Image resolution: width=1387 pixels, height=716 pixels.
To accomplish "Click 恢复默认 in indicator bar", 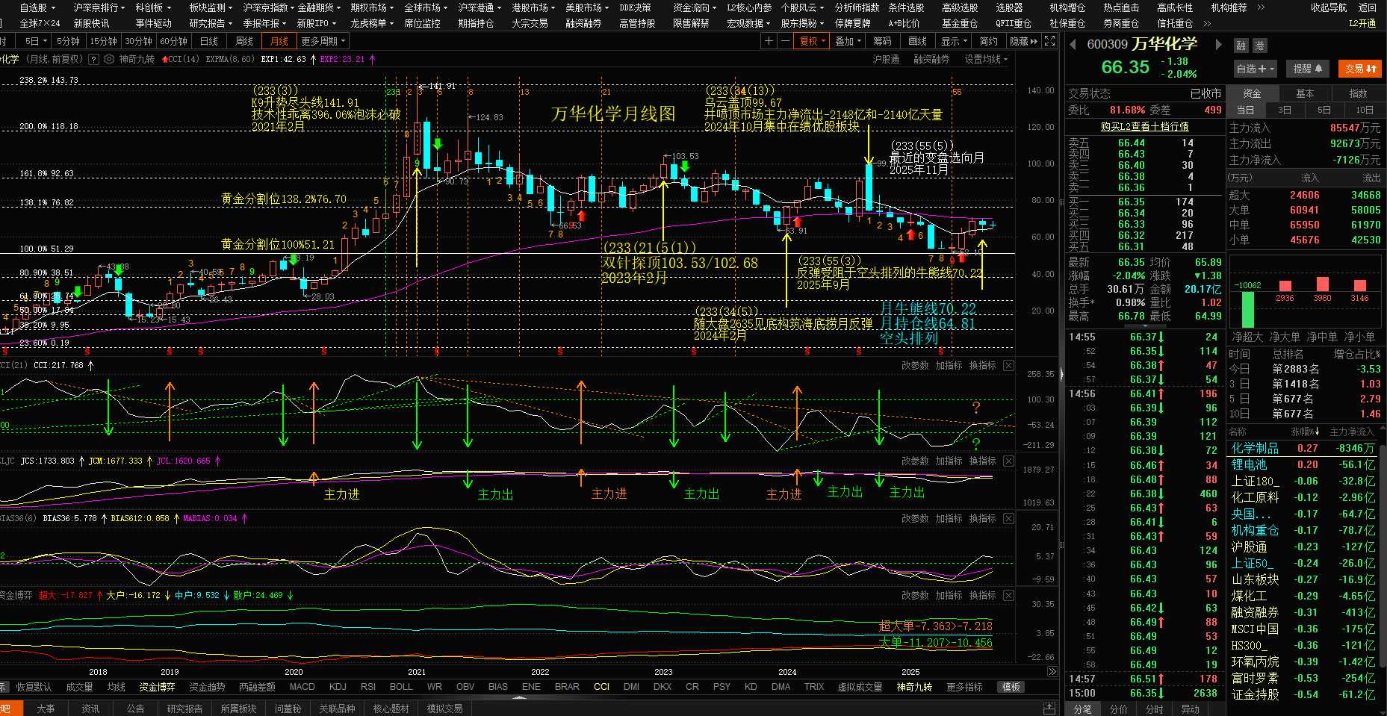I will [x=34, y=687].
